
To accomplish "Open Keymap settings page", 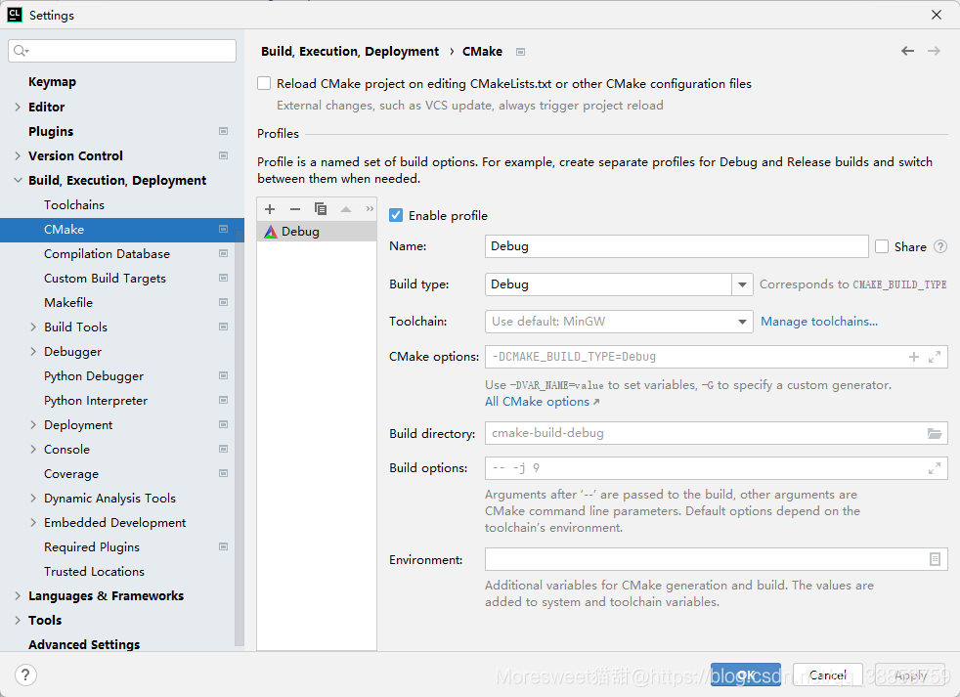I will [52, 82].
